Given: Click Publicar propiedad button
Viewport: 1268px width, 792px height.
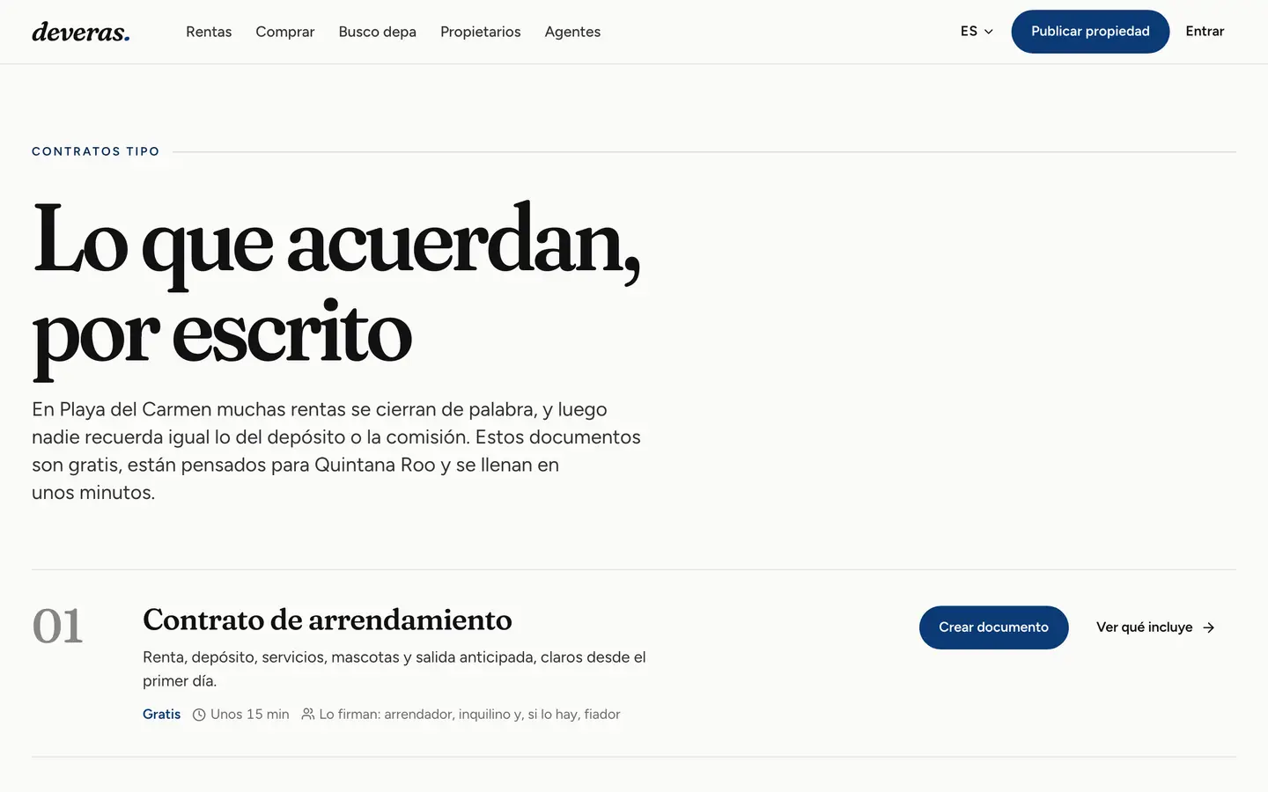Looking at the screenshot, I should click(x=1090, y=32).
